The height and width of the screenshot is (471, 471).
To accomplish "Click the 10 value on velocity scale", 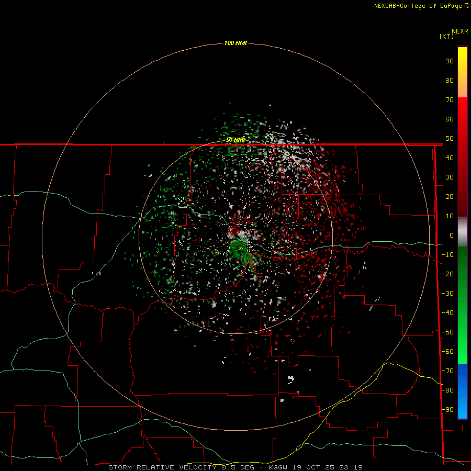I will [x=450, y=216].
